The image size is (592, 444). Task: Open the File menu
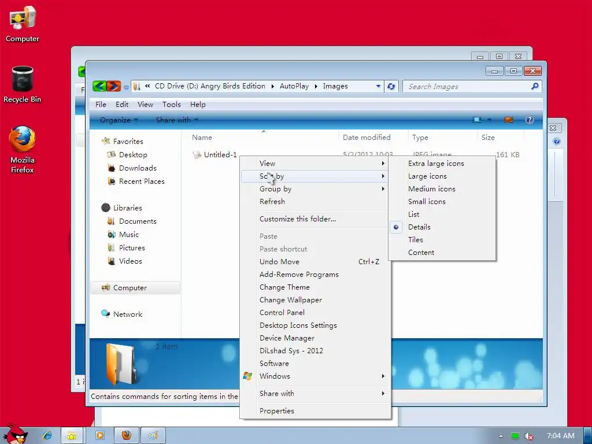tap(101, 105)
